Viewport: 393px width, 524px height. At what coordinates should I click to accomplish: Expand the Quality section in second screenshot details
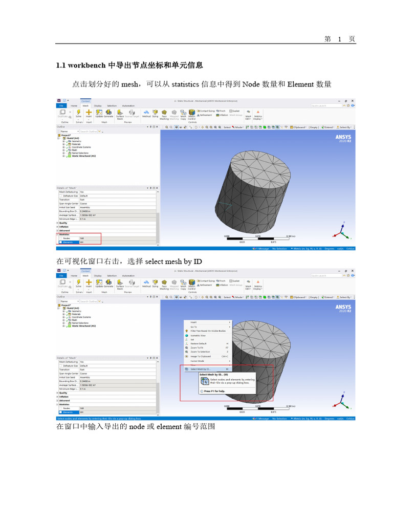pos(57,393)
